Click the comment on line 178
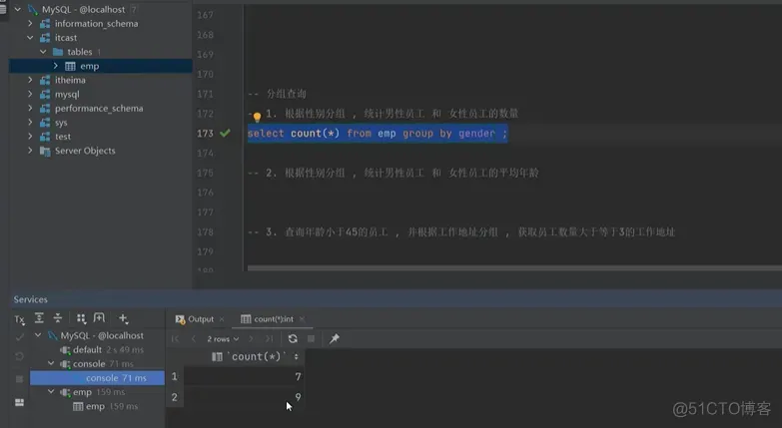The width and height of the screenshot is (782, 428). 461,231
